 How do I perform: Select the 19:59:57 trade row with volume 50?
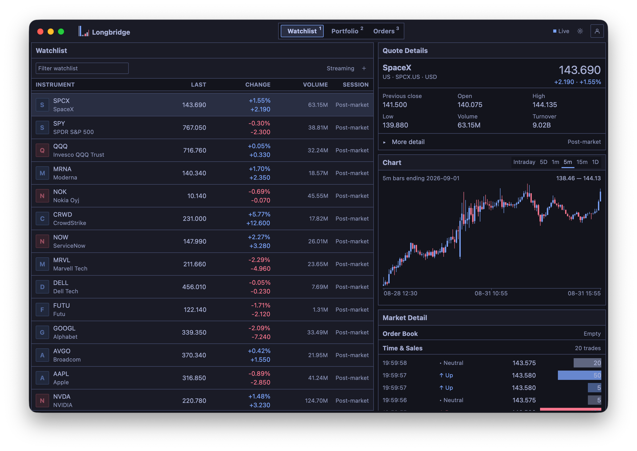[491, 375]
